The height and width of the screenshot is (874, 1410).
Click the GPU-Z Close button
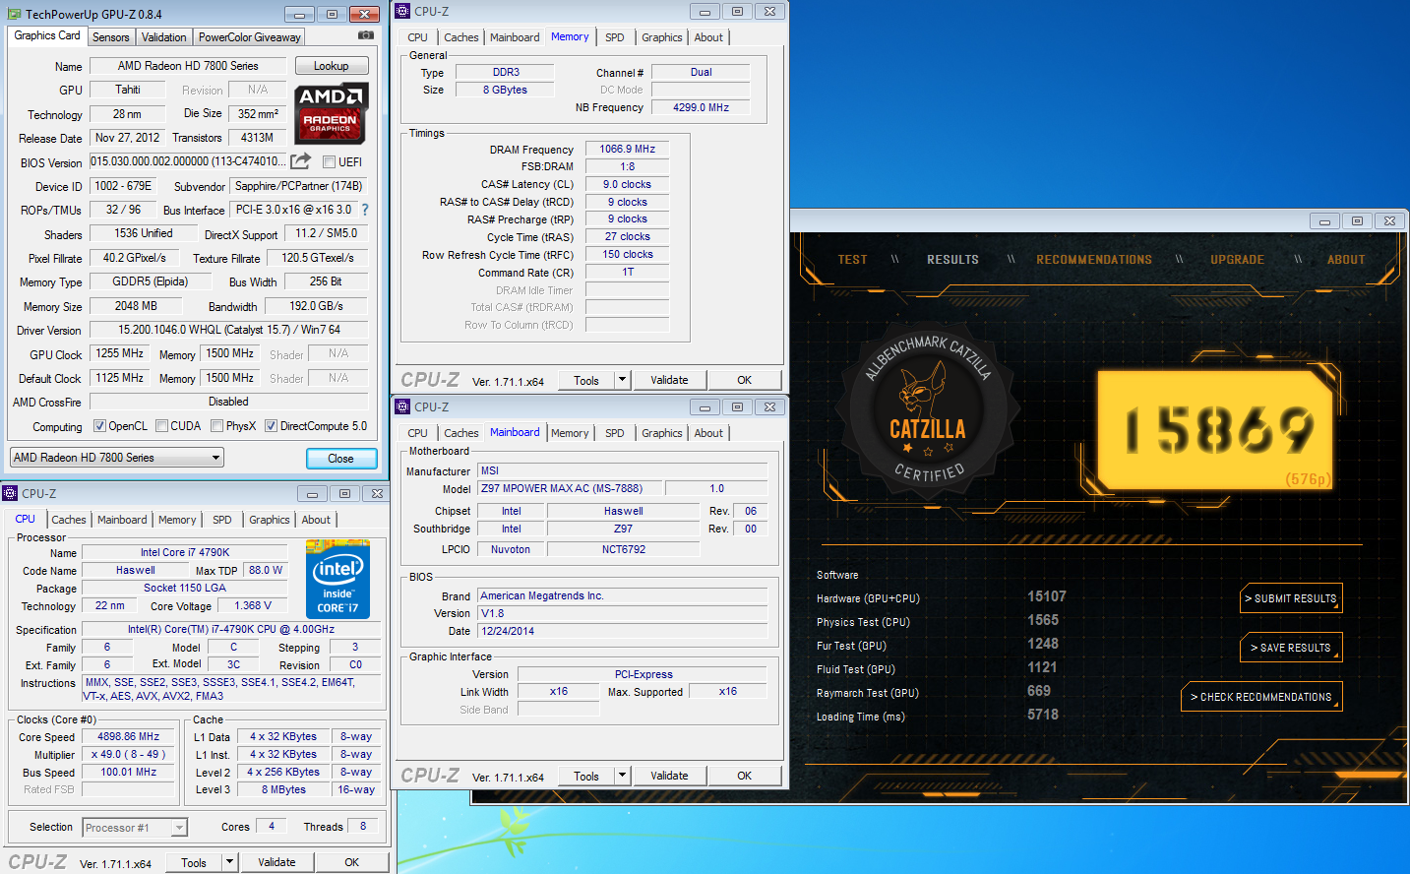click(340, 459)
